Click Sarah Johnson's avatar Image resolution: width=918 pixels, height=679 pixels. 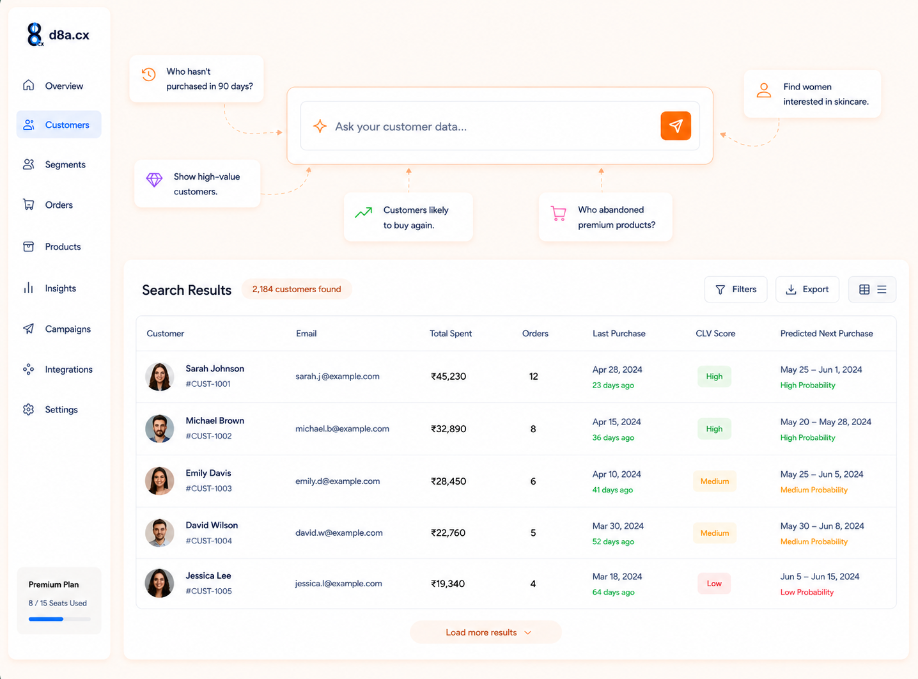coord(160,377)
